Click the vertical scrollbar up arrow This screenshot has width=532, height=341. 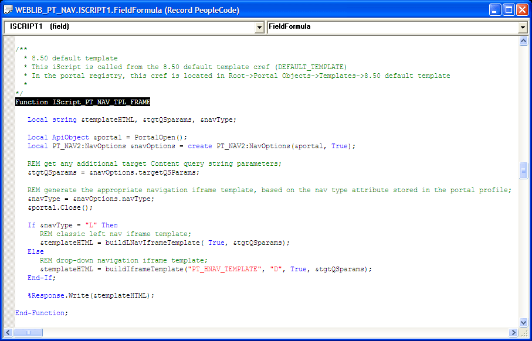coord(524,41)
